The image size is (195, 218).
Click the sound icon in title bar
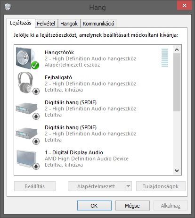(8, 7)
